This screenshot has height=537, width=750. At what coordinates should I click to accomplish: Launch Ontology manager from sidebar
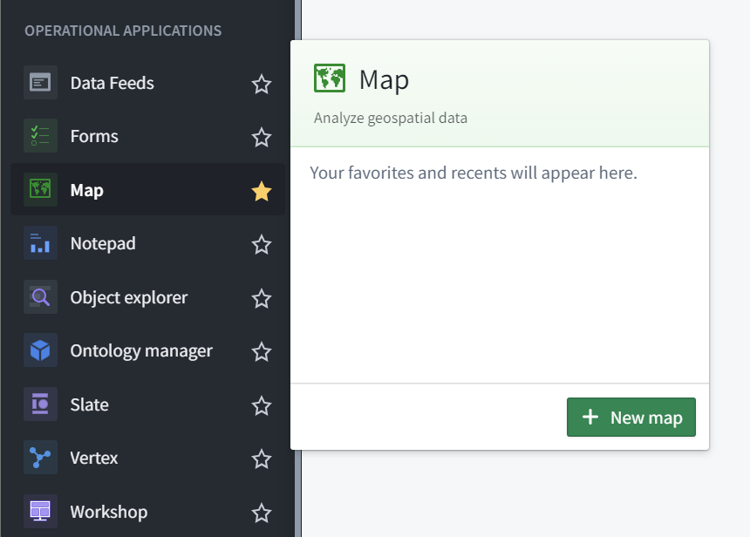[x=147, y=350]
